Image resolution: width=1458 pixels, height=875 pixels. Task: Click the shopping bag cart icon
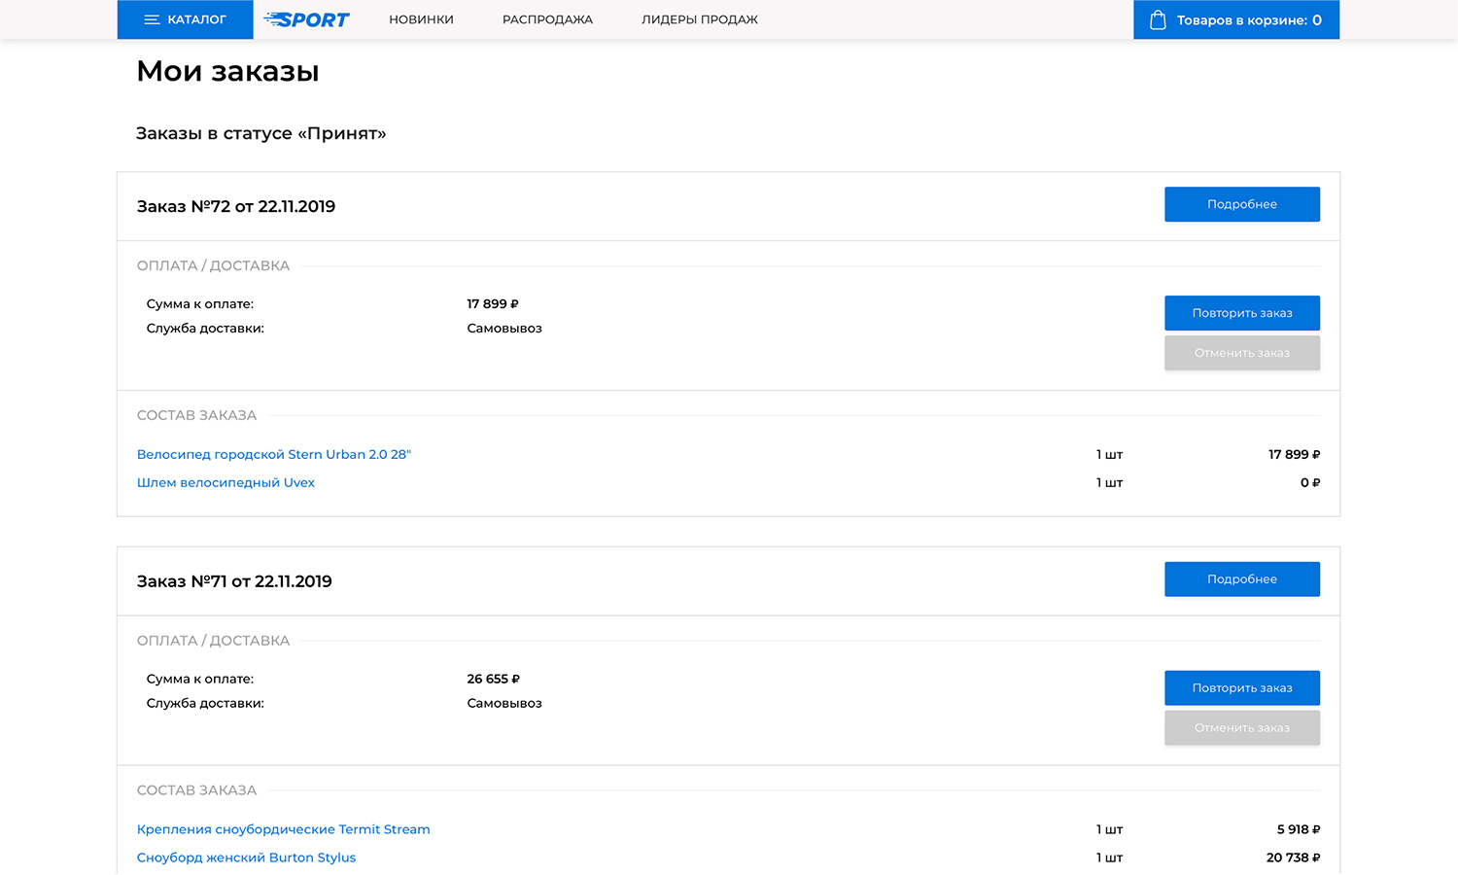pos(1158,19)
